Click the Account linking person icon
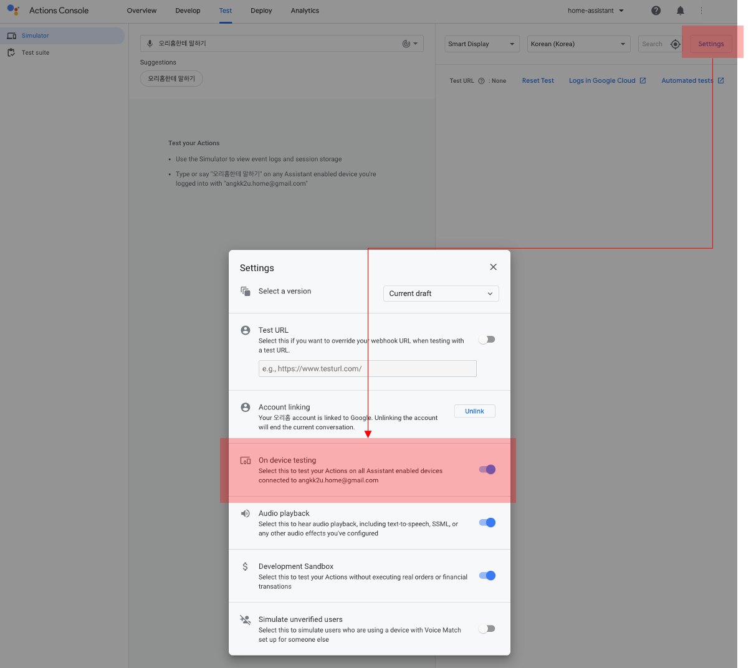Viewport: 751px width, 668px height. point(246,408)
